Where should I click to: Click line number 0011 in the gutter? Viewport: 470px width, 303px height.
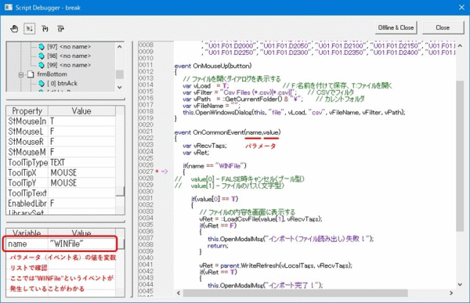click(x=146, y=65)
